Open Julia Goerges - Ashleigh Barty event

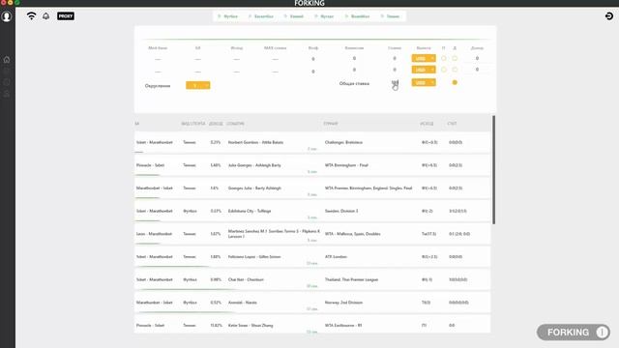tap(254, 165)
